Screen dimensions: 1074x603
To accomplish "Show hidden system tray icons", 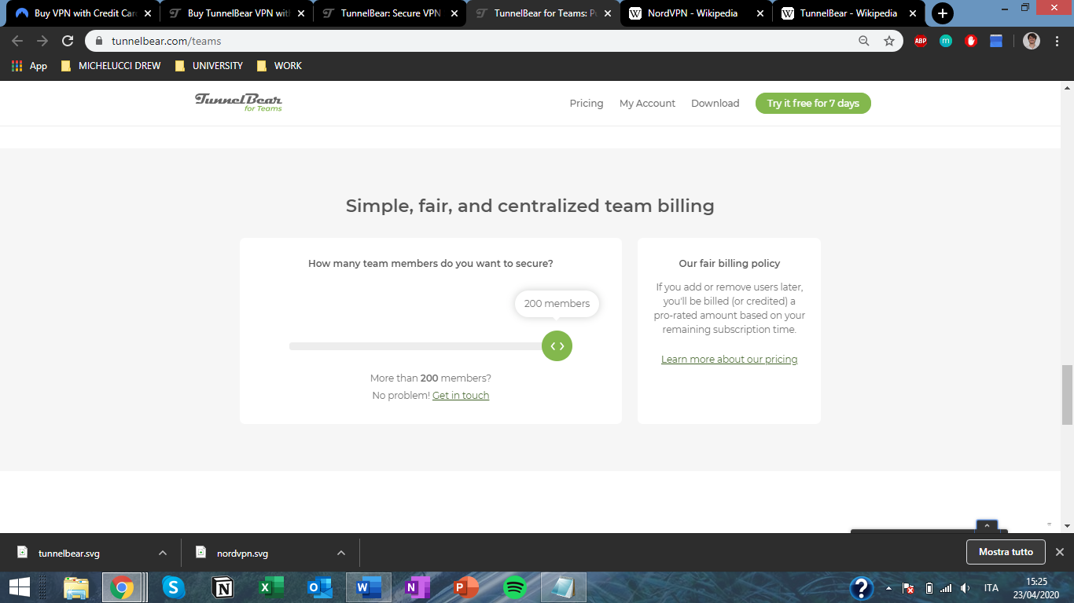I will [x=888, y=588].
